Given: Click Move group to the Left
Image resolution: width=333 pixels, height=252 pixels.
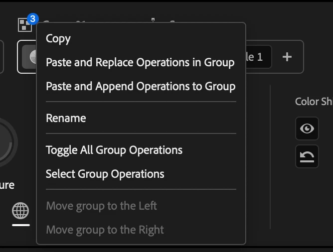Looking at the screenshot, I should pyautogui.click(x=101, y=206).
